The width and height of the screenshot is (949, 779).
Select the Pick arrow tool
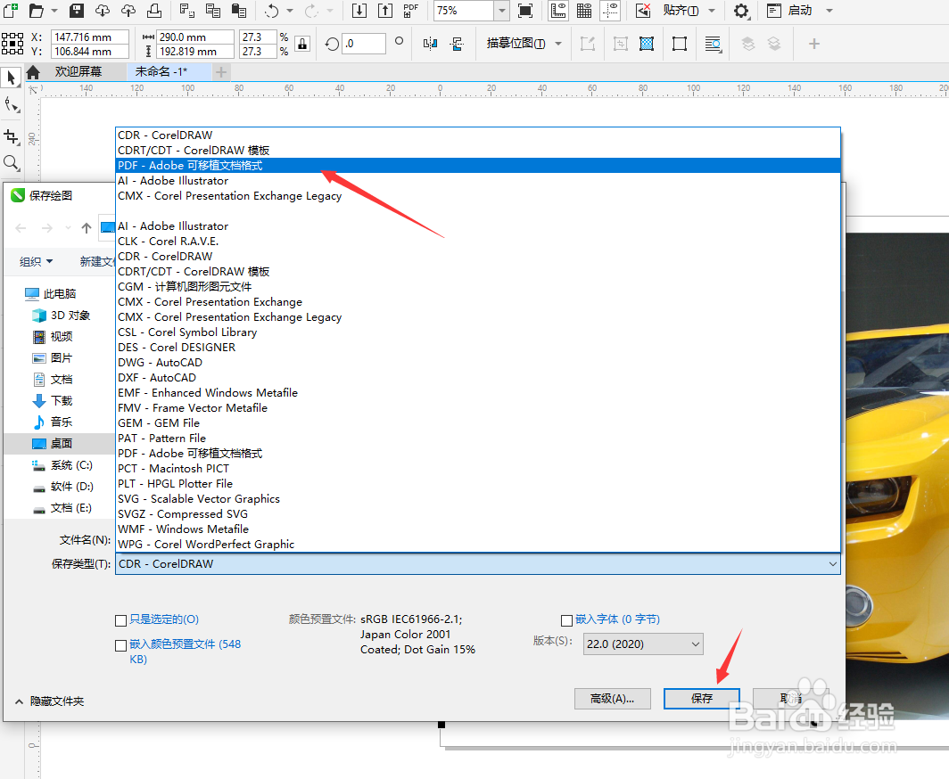point(11,78)
